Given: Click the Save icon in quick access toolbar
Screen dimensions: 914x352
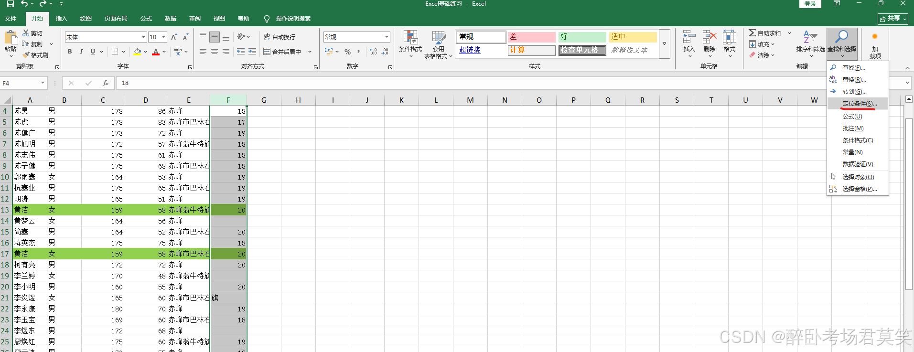Looking at the screenshot, I should tap(10, 4).
